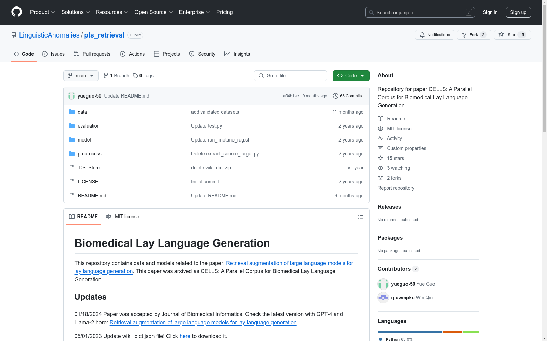This screenshot has width=547, height=341.
Task: Expand the Open Source menu
Action: (154, 12)
